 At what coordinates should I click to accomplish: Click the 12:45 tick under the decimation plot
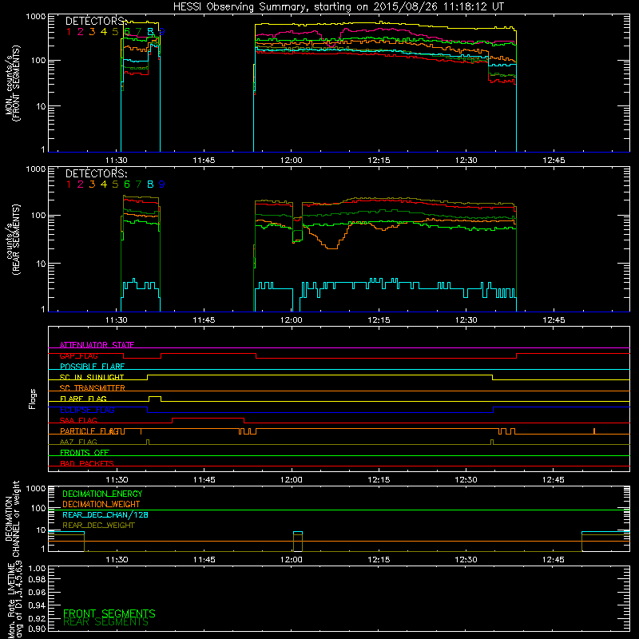[554, 560]
